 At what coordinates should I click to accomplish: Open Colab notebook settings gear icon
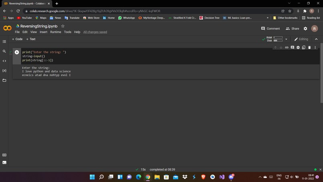[305, 29]
